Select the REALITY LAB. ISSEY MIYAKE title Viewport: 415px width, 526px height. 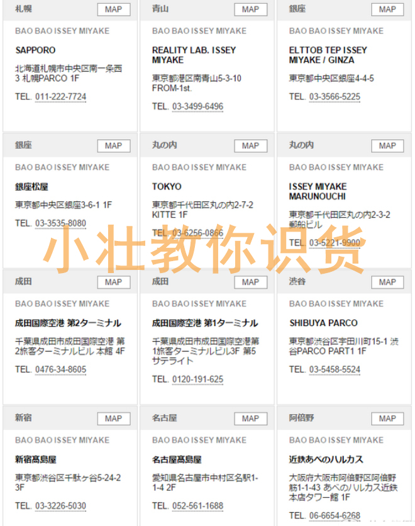194,55
